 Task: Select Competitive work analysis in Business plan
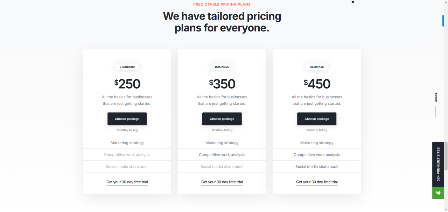click(x=222, y=155)
